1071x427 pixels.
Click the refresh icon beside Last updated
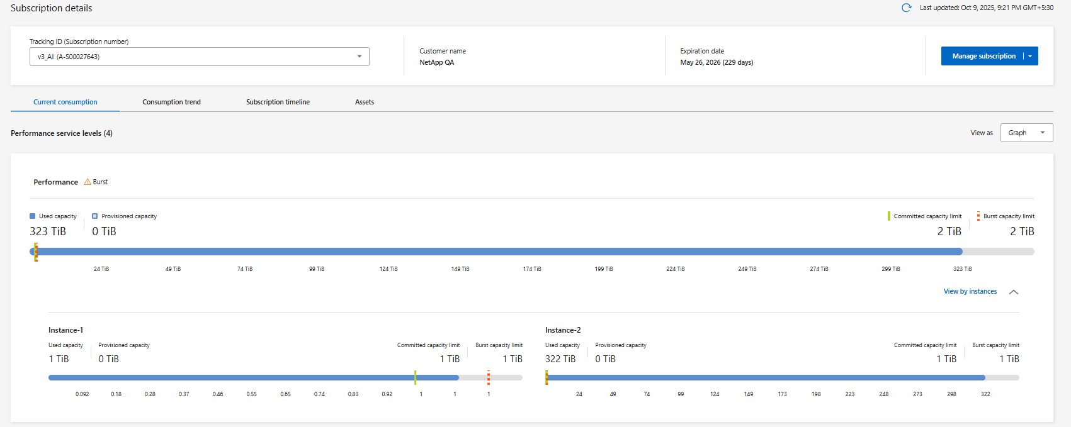coord(906,8)
